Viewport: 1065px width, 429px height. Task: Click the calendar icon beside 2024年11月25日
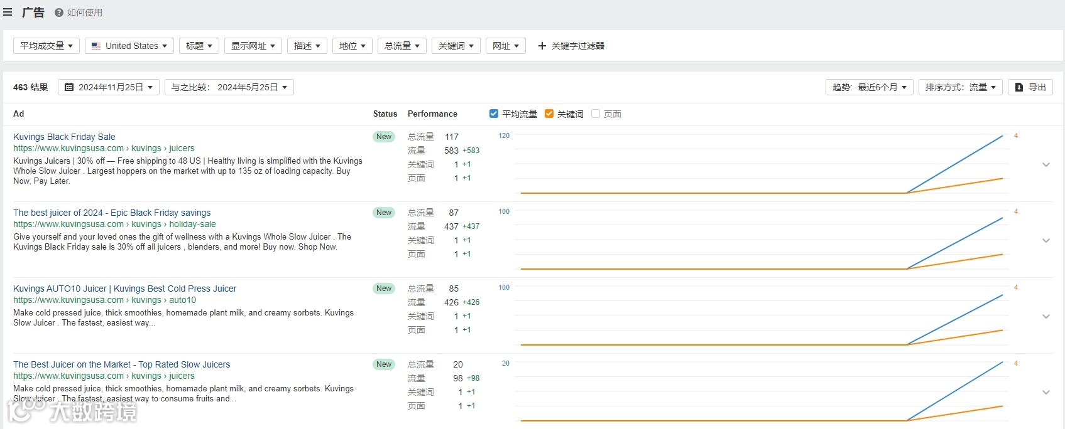pyautogui.click(x=69, y=87)
